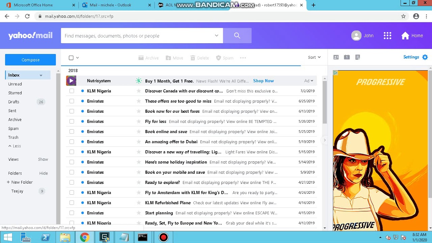Screen dimensions: 432x243
Task: Click the message list scrollbar thumb
Action: (325, 102)
